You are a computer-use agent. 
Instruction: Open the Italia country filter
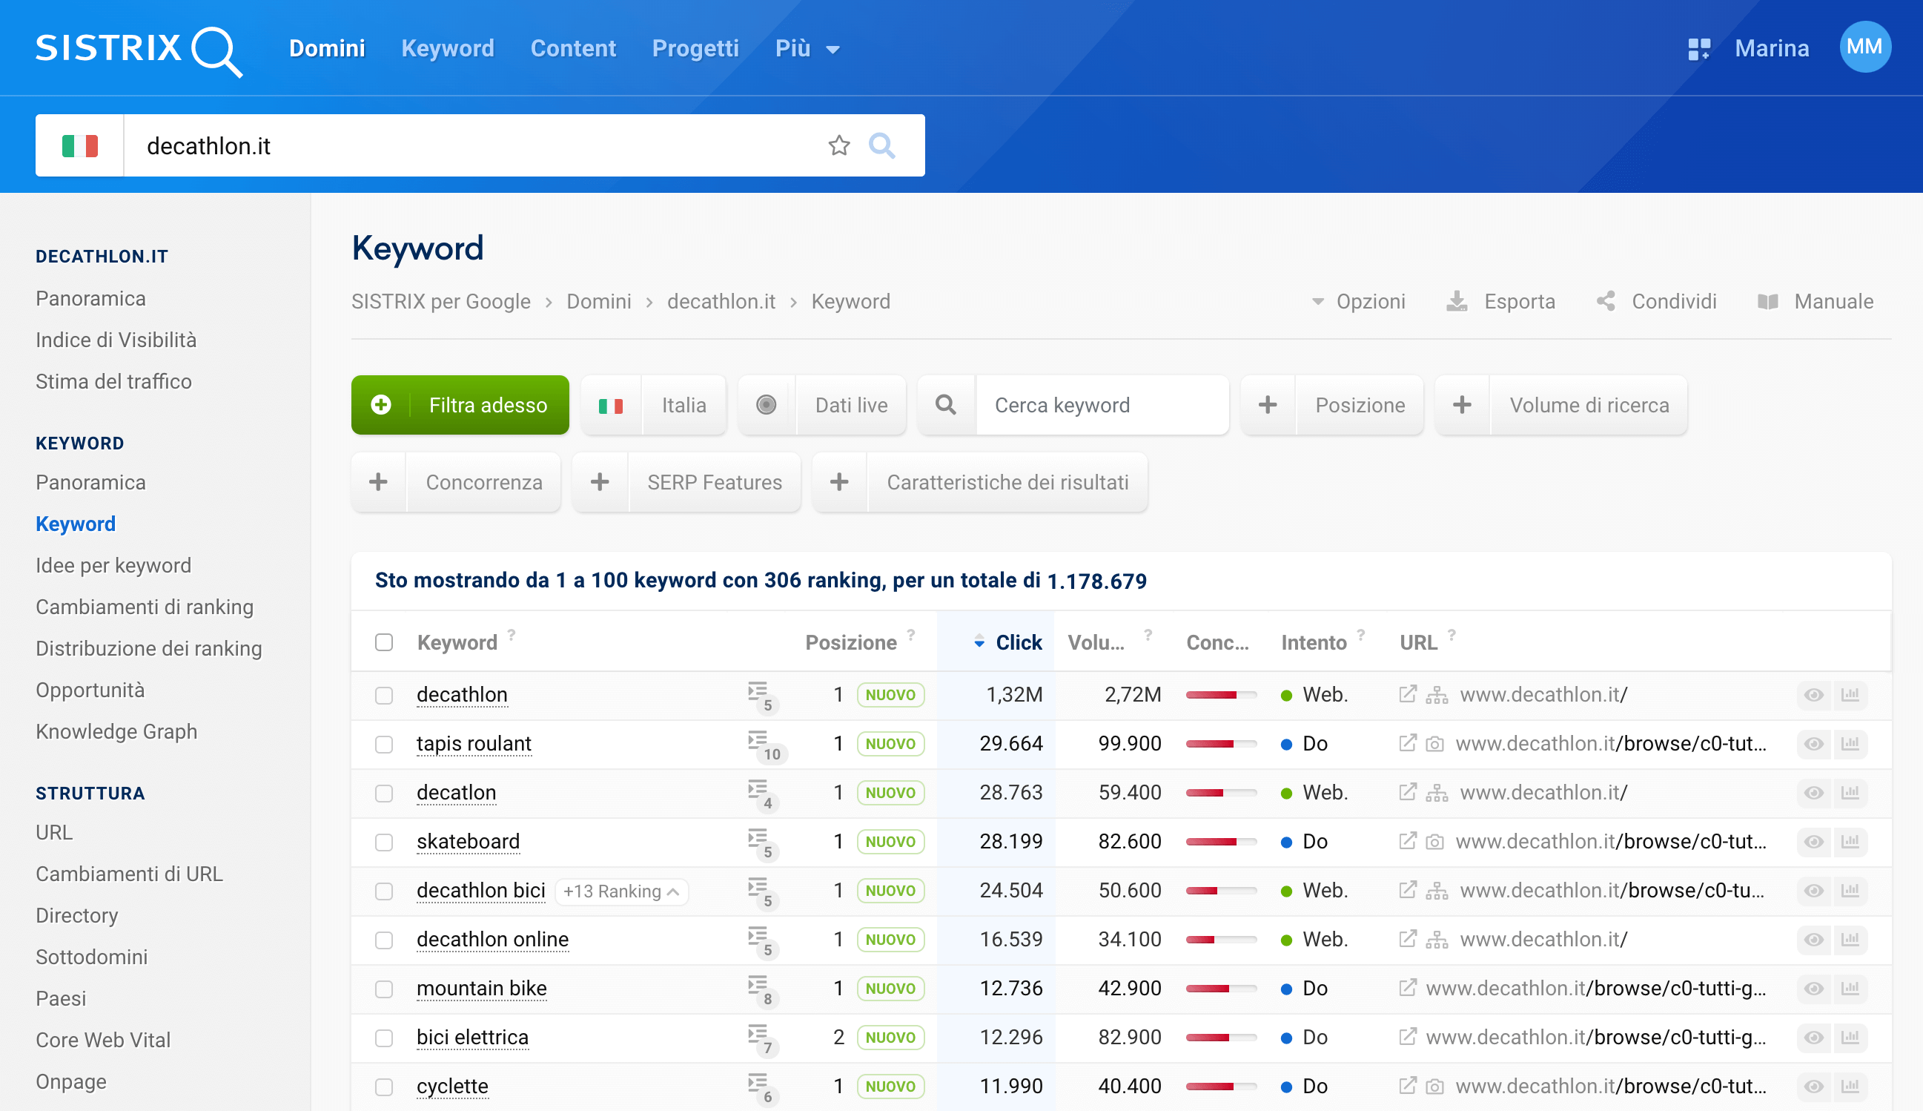653,404
